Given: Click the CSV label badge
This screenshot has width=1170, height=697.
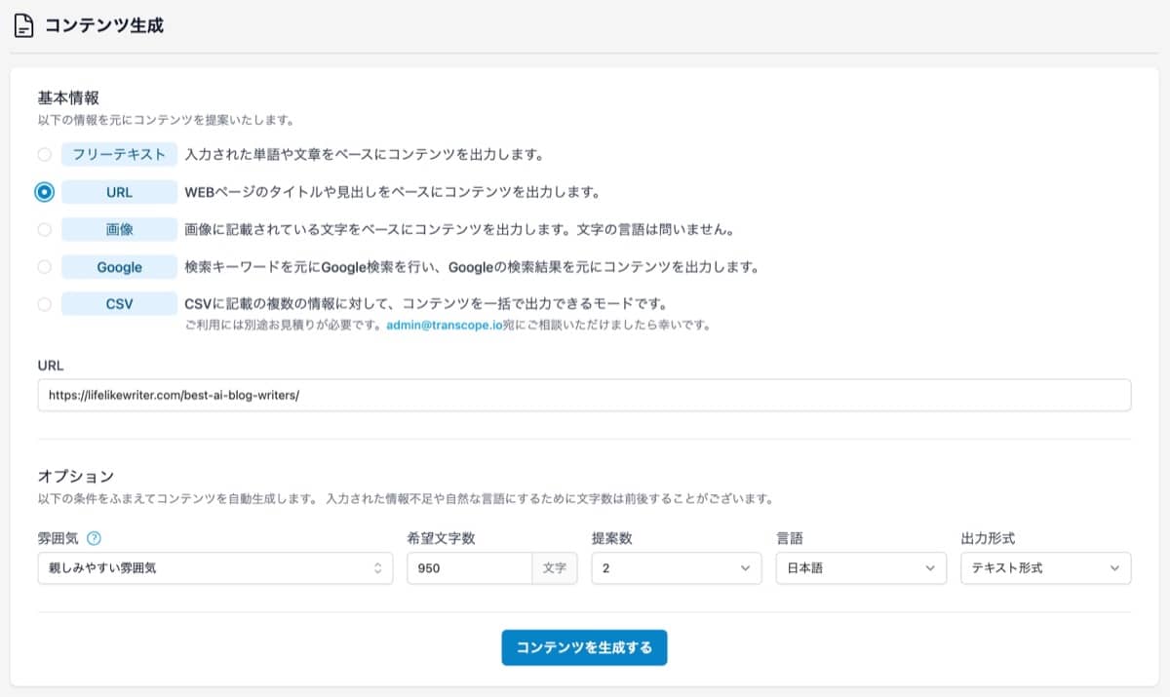Looking at the screenshot, I should (x=119, y=304).
